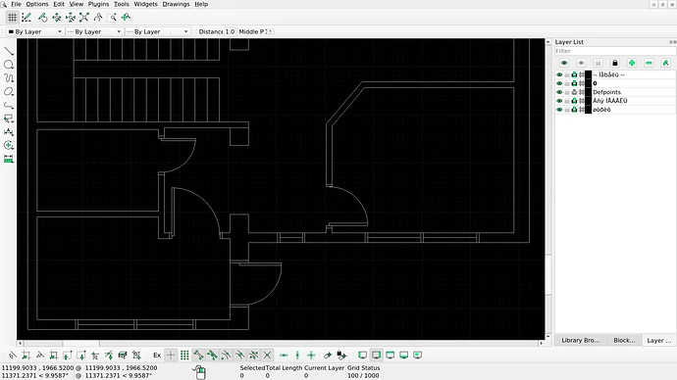Viewport: 677px width, 380px height.
Task: Click the color swatch of layer 0
Action: pyautogui.click(x=588, y=83)
